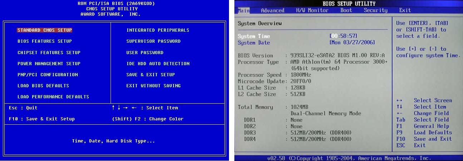Click the System Date value field
This screenshot has height=161, width=463.
point(352,43)
